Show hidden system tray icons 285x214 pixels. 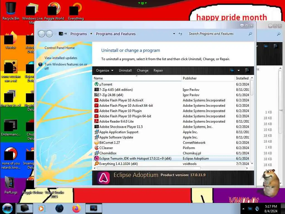pyautogui.click(x=243, y=208)
